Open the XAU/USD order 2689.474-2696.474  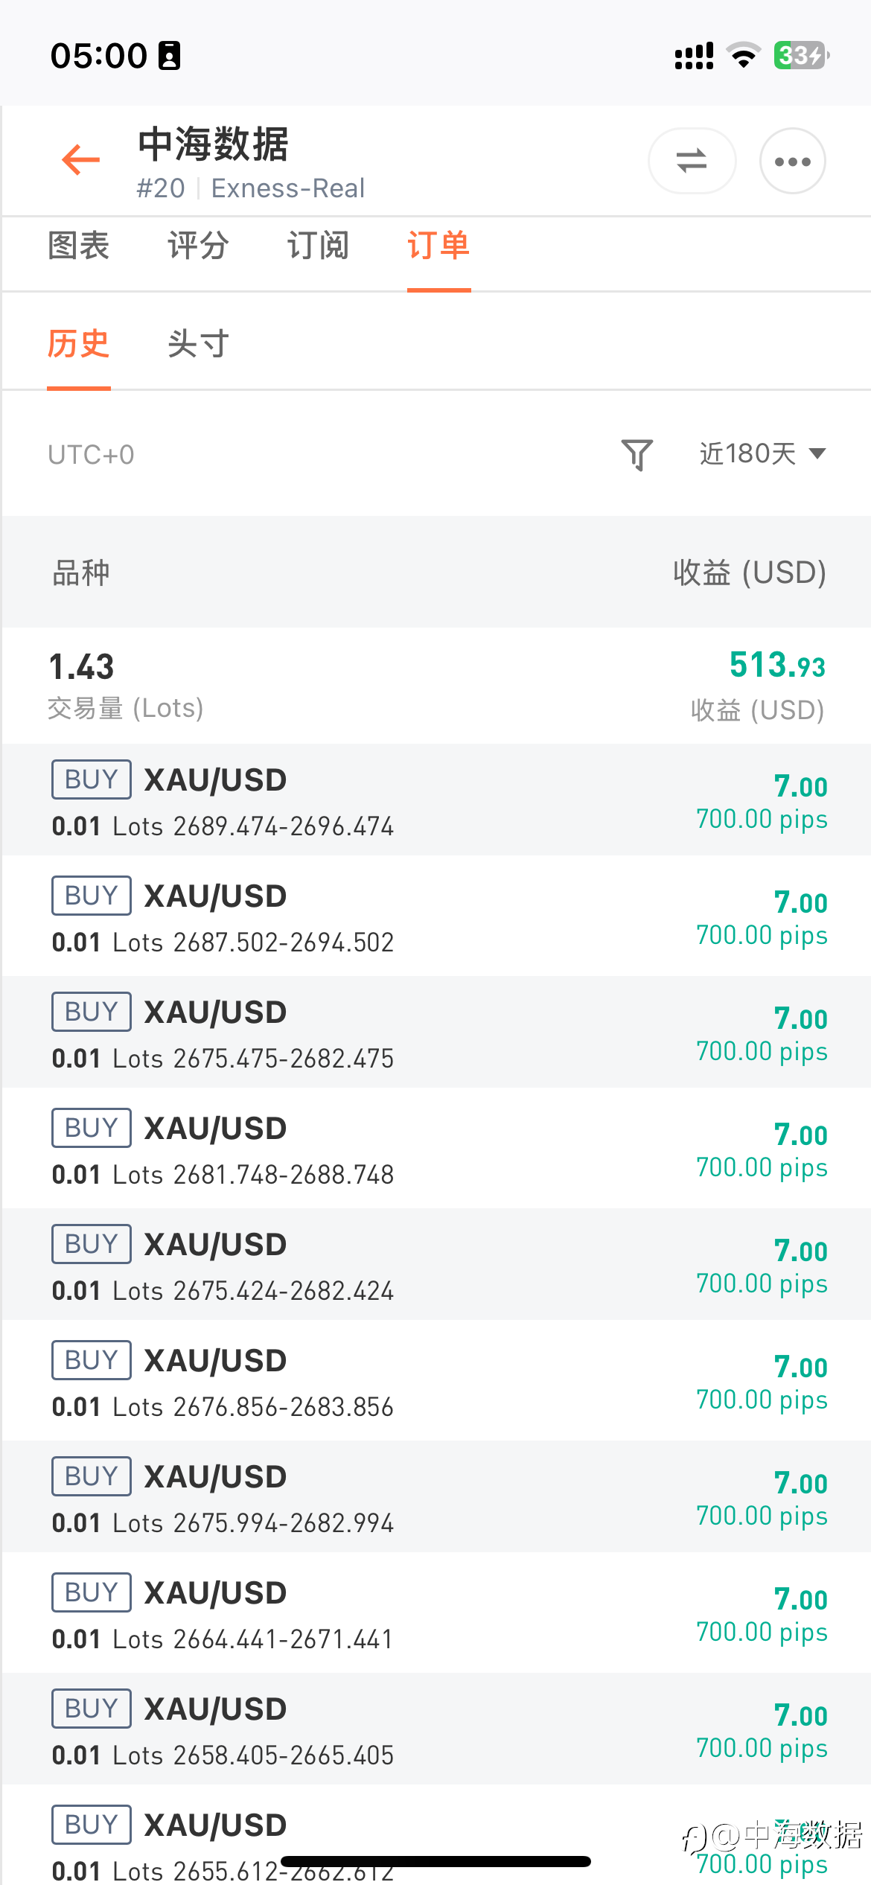435,800
